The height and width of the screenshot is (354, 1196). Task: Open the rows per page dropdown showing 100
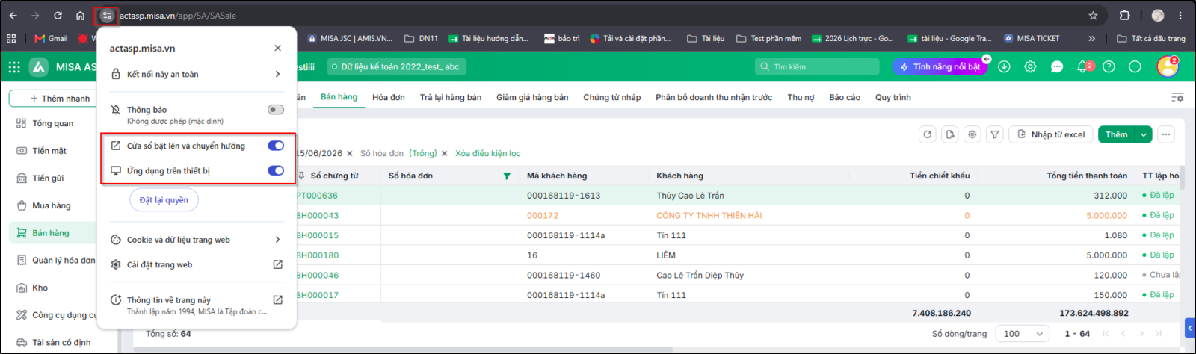coord(1023,334)
